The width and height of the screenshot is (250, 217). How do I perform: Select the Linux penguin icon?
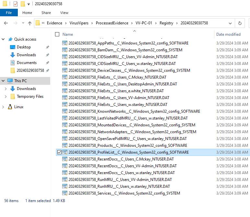(10, 107)
